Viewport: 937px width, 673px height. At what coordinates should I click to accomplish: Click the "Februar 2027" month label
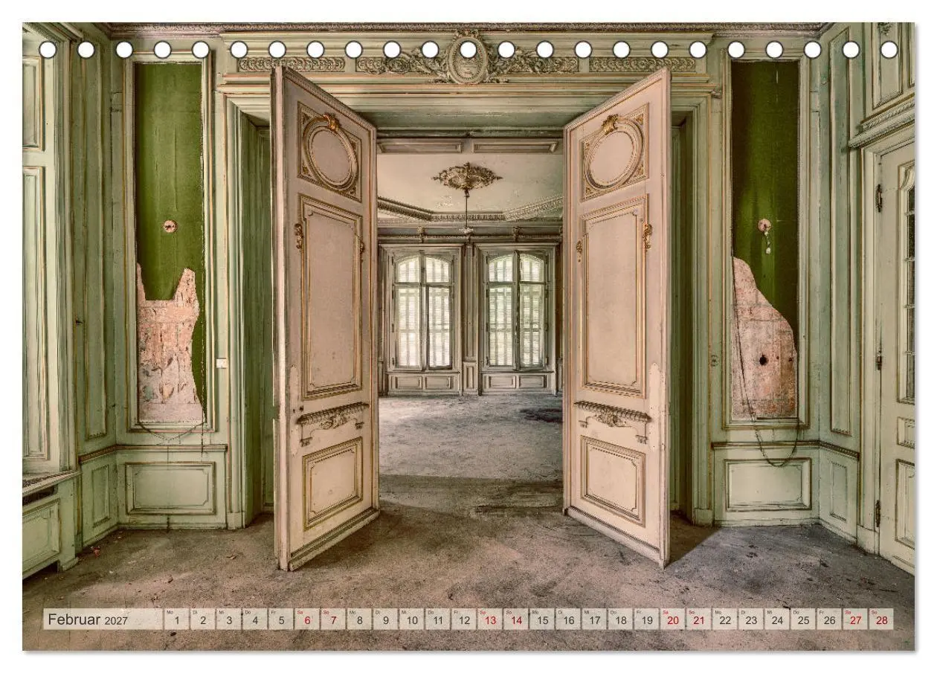click(x=88, y=619)
